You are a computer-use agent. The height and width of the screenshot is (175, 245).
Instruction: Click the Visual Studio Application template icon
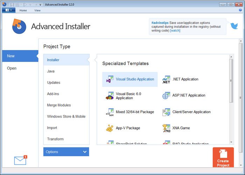click(x=110, y=79)
